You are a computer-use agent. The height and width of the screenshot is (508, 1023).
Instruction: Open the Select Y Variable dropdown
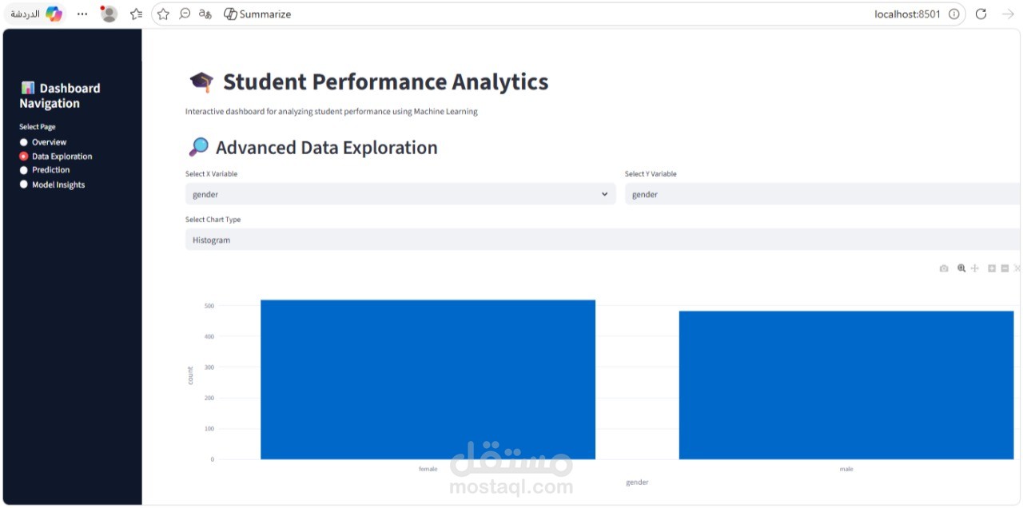822,194
